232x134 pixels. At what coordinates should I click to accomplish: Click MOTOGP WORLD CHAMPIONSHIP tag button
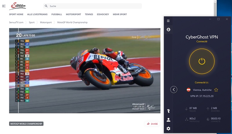coord(26,124)
